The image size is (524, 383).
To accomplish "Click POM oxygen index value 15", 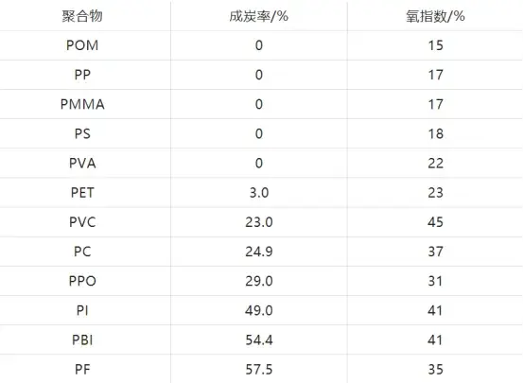I will tap(435, 45).
